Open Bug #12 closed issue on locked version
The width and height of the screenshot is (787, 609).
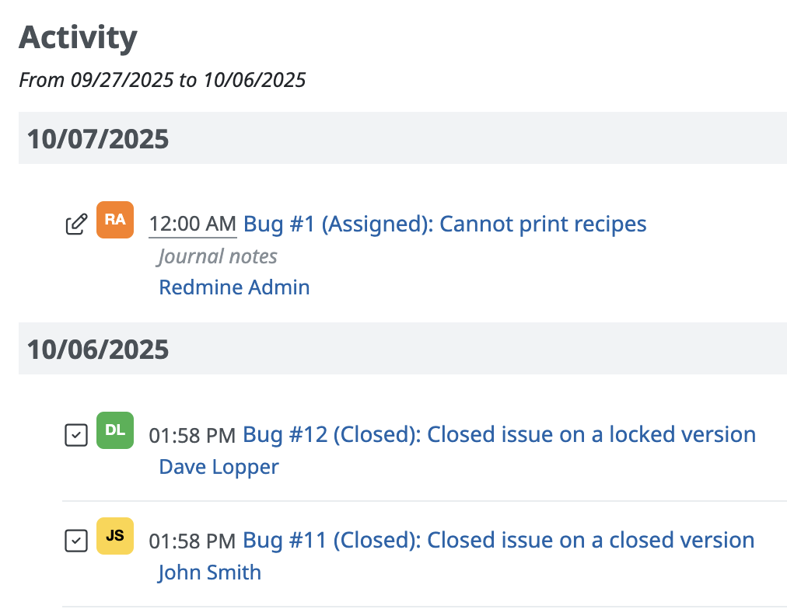(499, 434)
